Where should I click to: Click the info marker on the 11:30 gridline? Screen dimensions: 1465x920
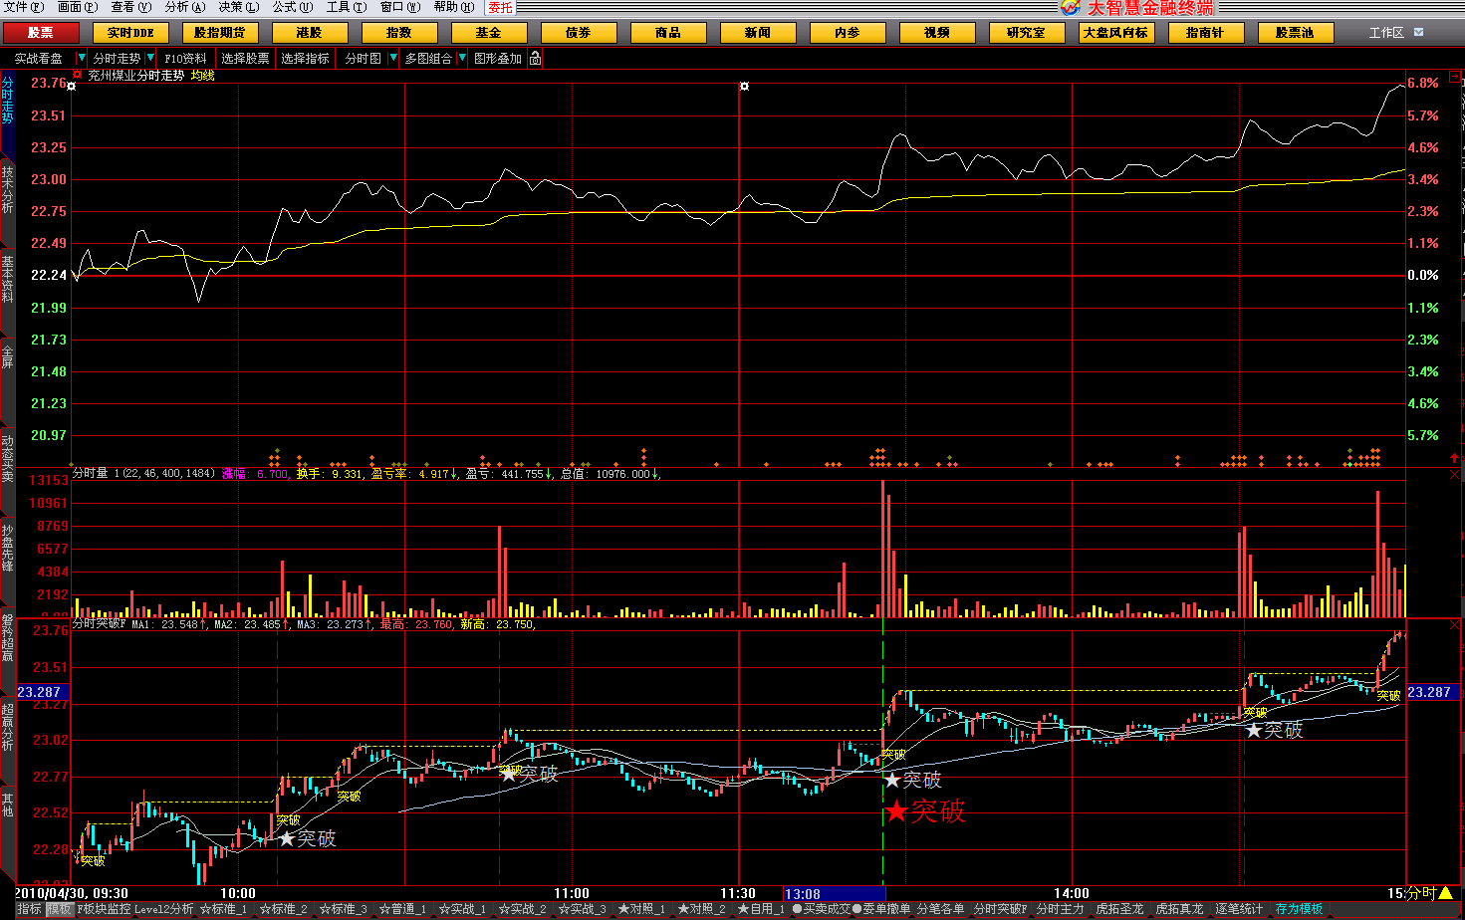tap(744, 87)
